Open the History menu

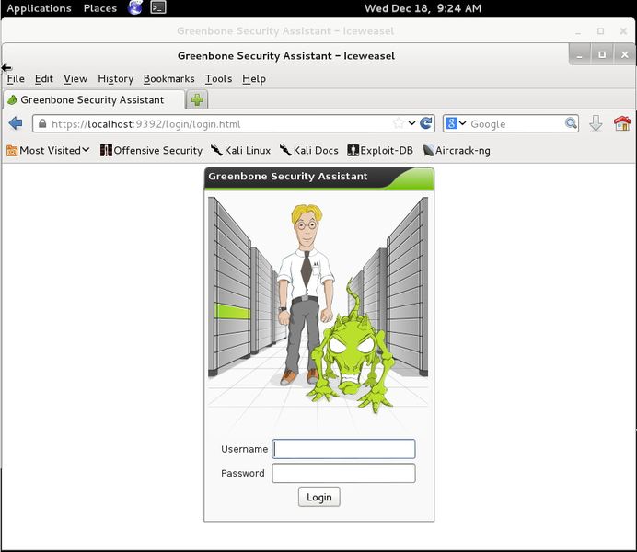tap(116, 79)
